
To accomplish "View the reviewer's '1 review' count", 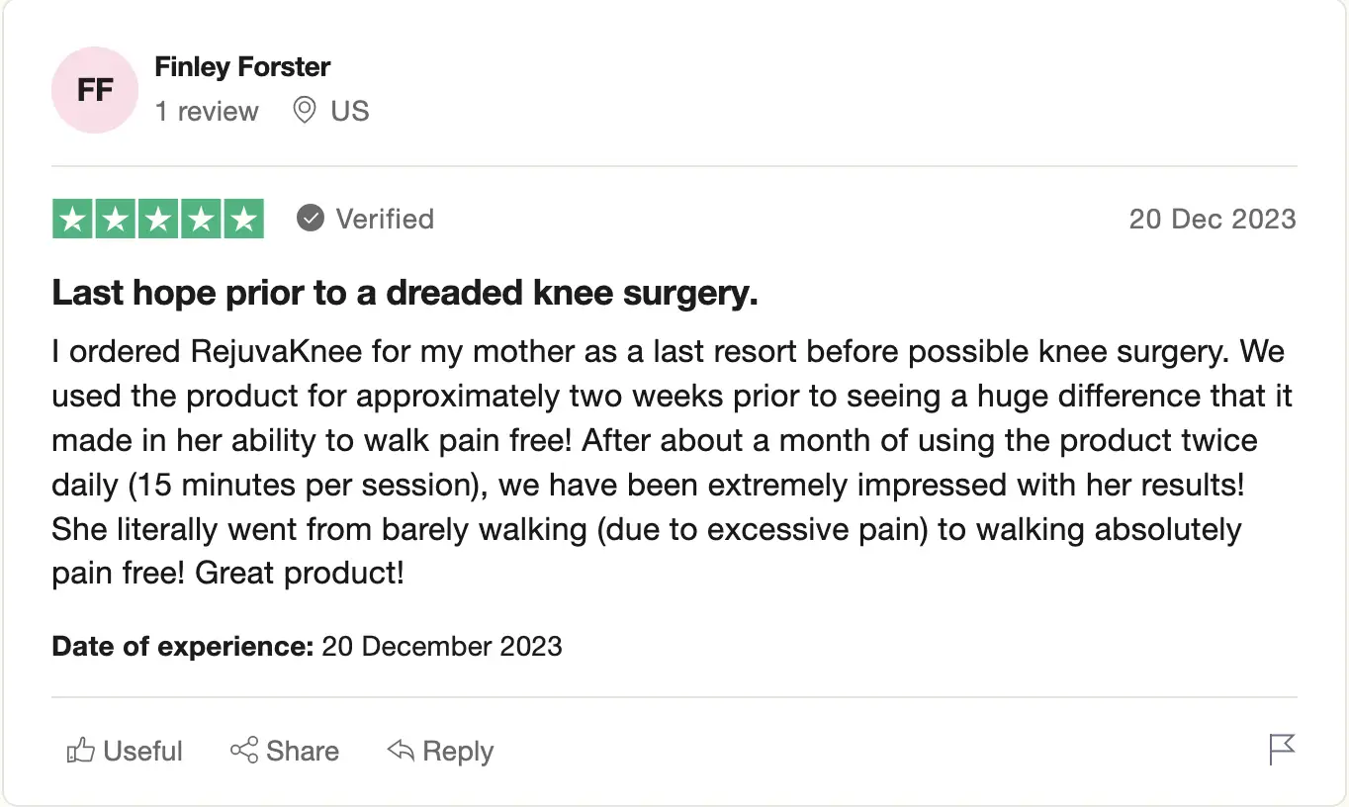I will pyautogui.click(x=207, y=111).
